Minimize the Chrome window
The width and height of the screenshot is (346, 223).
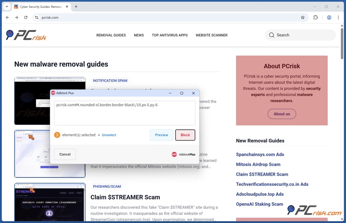pyautogui.click(x=314, y=7)
